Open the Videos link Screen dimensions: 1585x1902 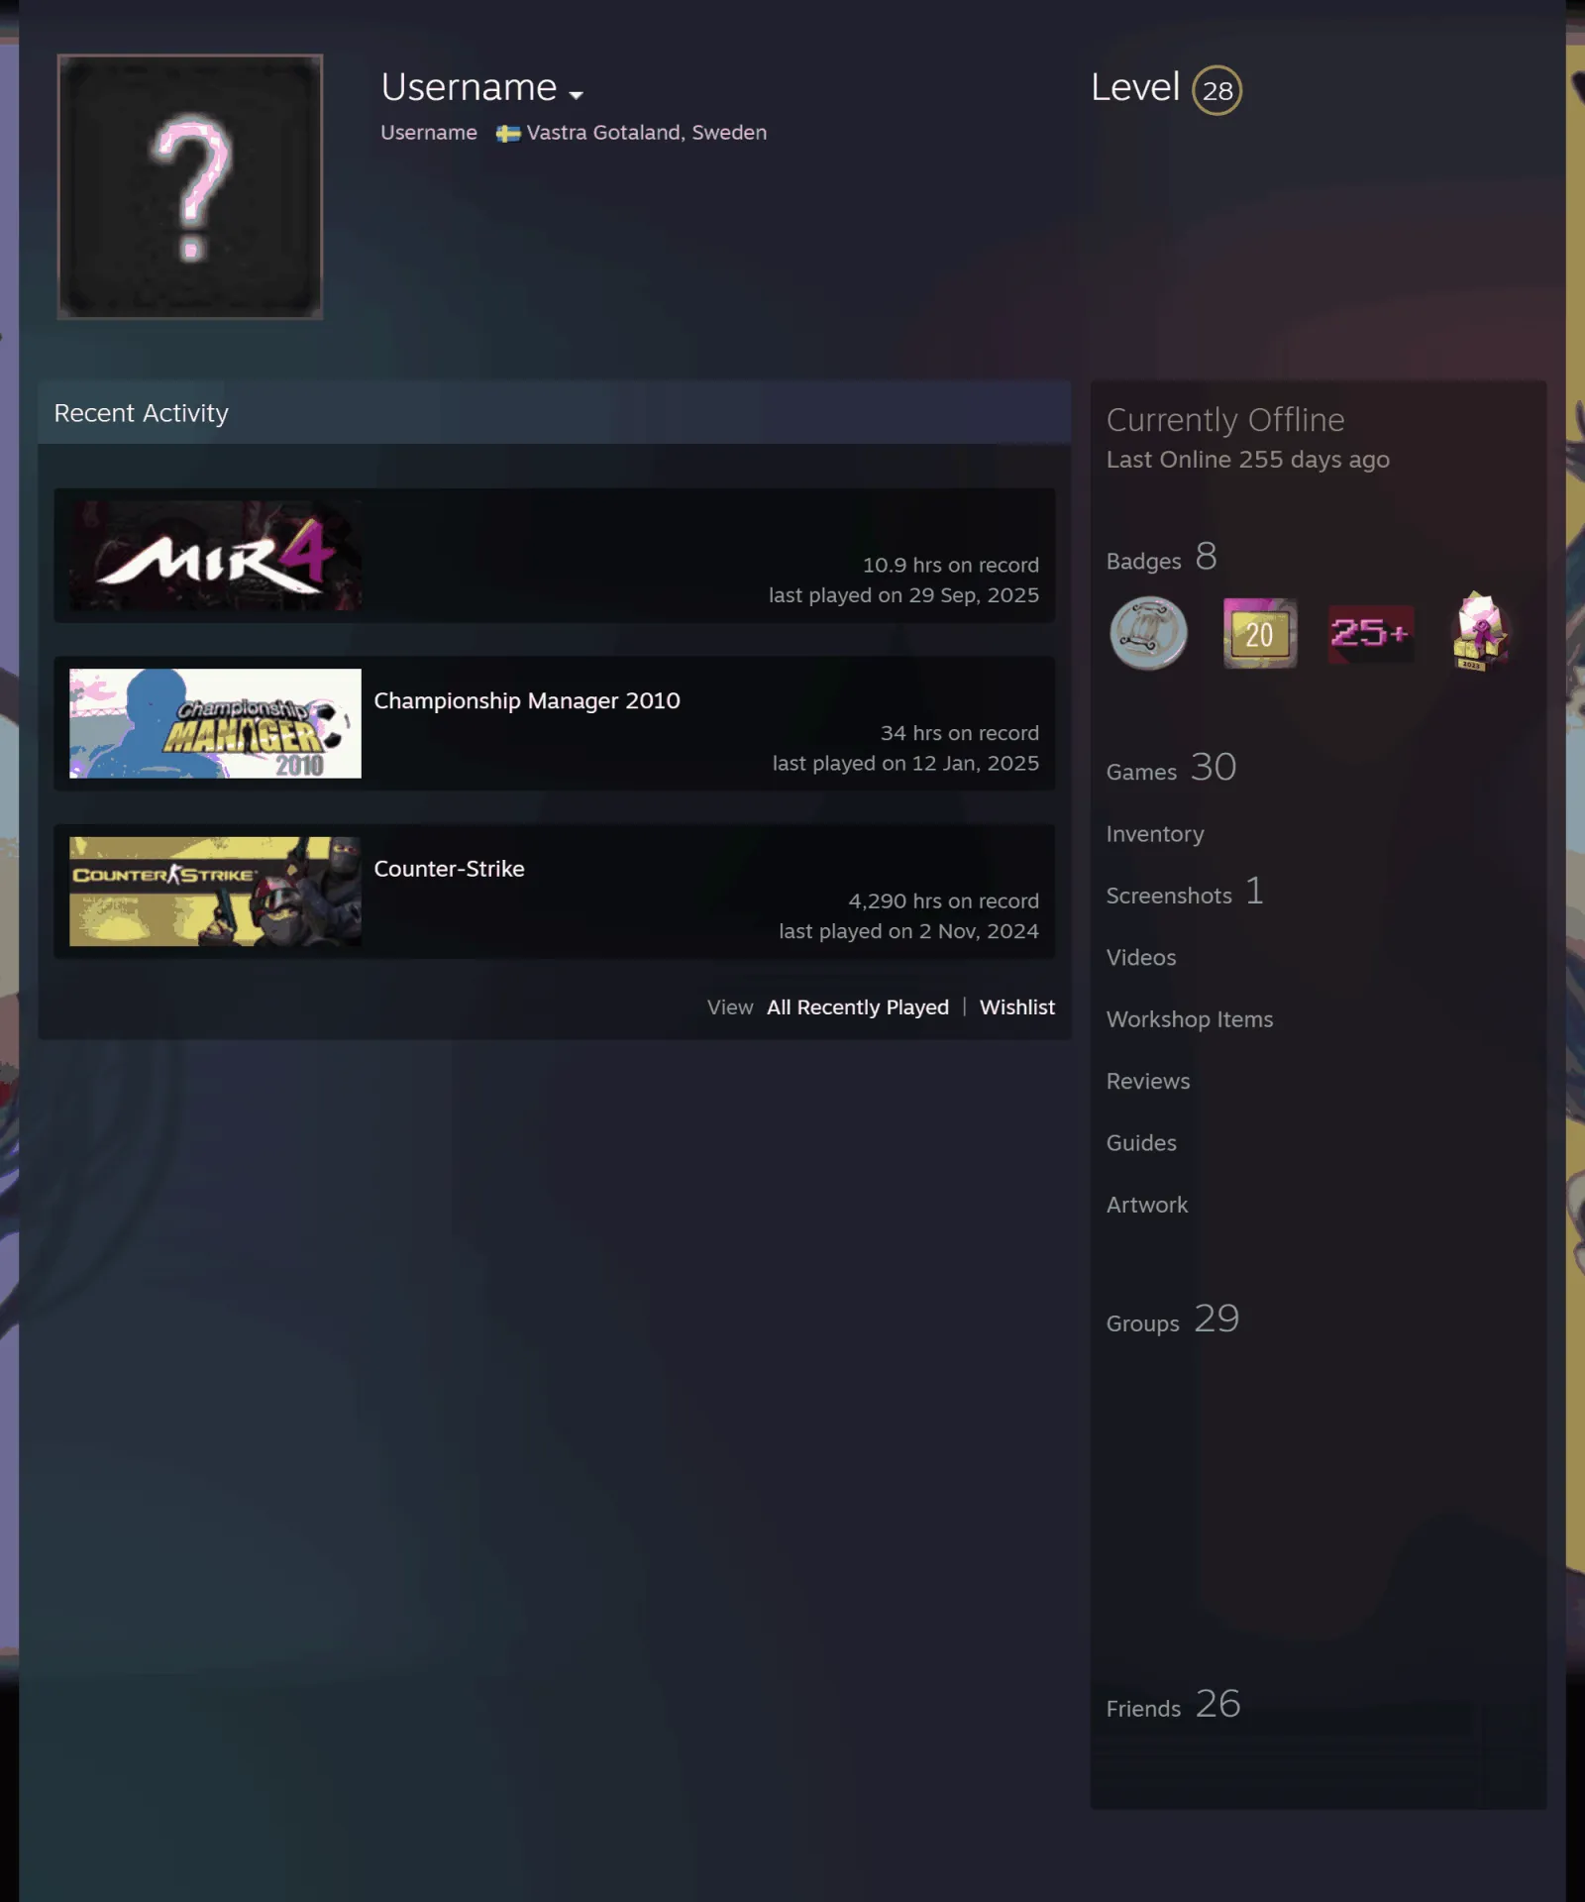(1141, 958)
